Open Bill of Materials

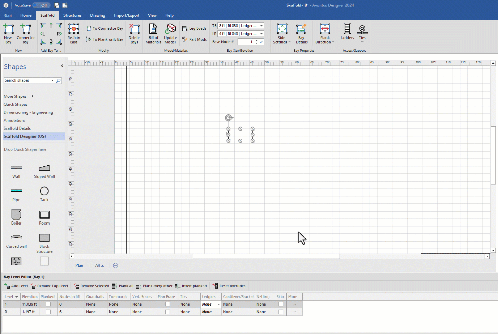click(x=153, y=29)
